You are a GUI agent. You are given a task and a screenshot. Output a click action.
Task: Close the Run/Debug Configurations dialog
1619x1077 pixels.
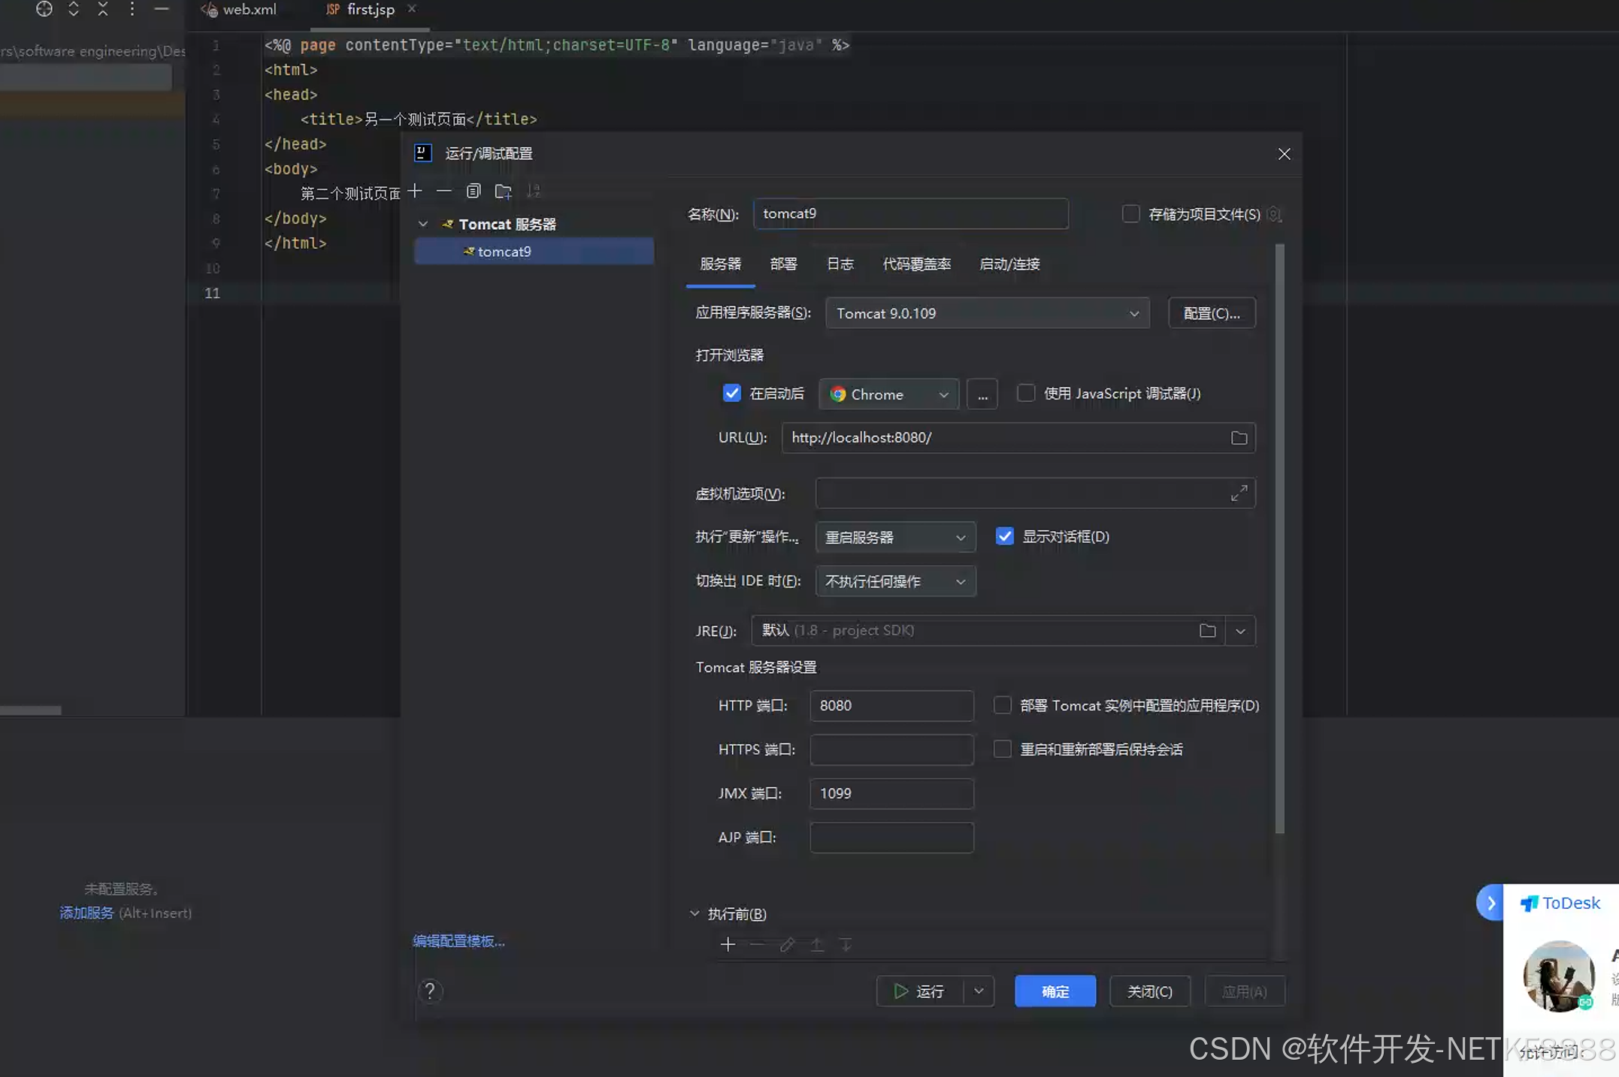1284,154
